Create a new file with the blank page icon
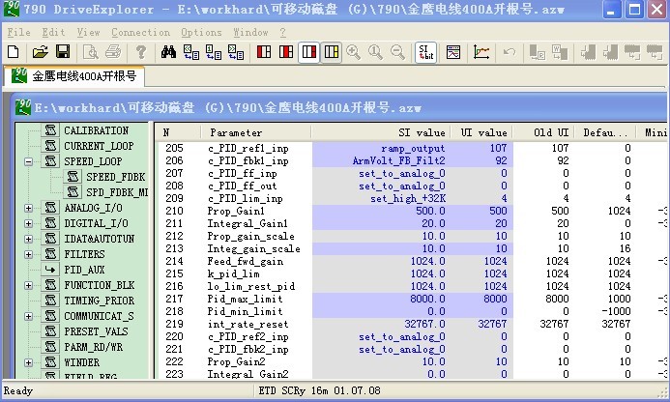Viewport: 670px width, 402px height. point(14,52)
